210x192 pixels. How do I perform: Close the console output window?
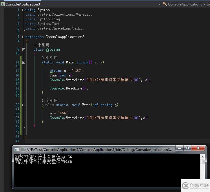point(198,148)
